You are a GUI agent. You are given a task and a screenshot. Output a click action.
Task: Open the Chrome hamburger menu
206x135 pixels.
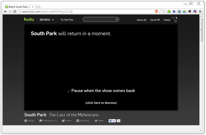coord(200,12)
